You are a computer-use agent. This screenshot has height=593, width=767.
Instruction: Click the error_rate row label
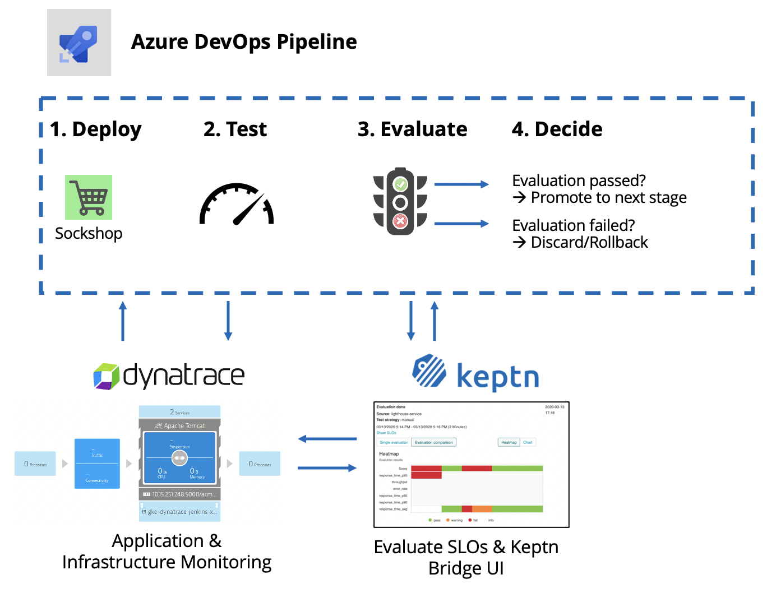click(400, 489)
